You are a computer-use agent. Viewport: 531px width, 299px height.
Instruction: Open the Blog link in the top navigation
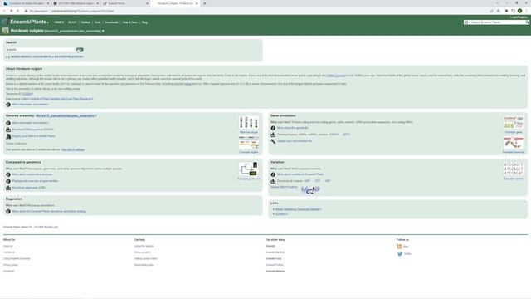coord(144,22)
